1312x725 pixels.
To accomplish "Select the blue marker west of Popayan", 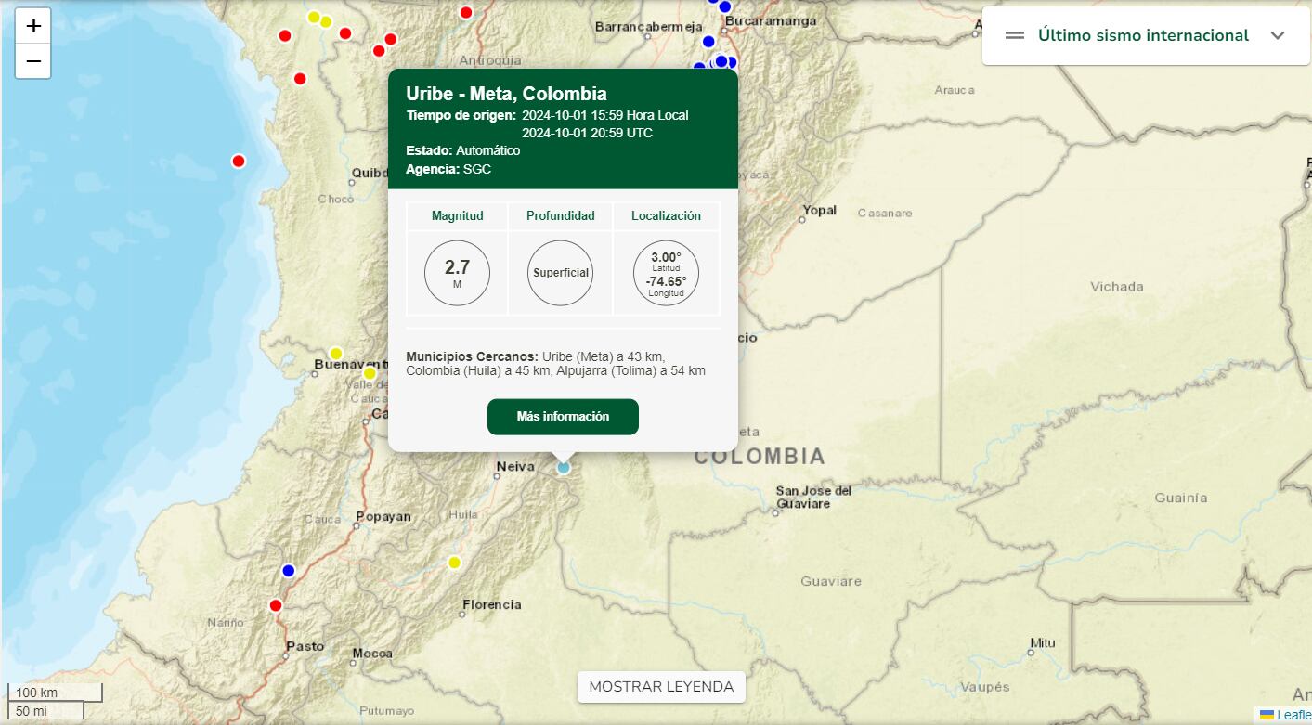I will (x=288, y=570).
